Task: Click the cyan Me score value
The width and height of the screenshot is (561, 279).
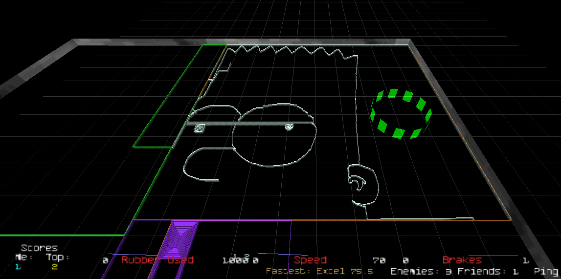Action: [x=18, y=267]
